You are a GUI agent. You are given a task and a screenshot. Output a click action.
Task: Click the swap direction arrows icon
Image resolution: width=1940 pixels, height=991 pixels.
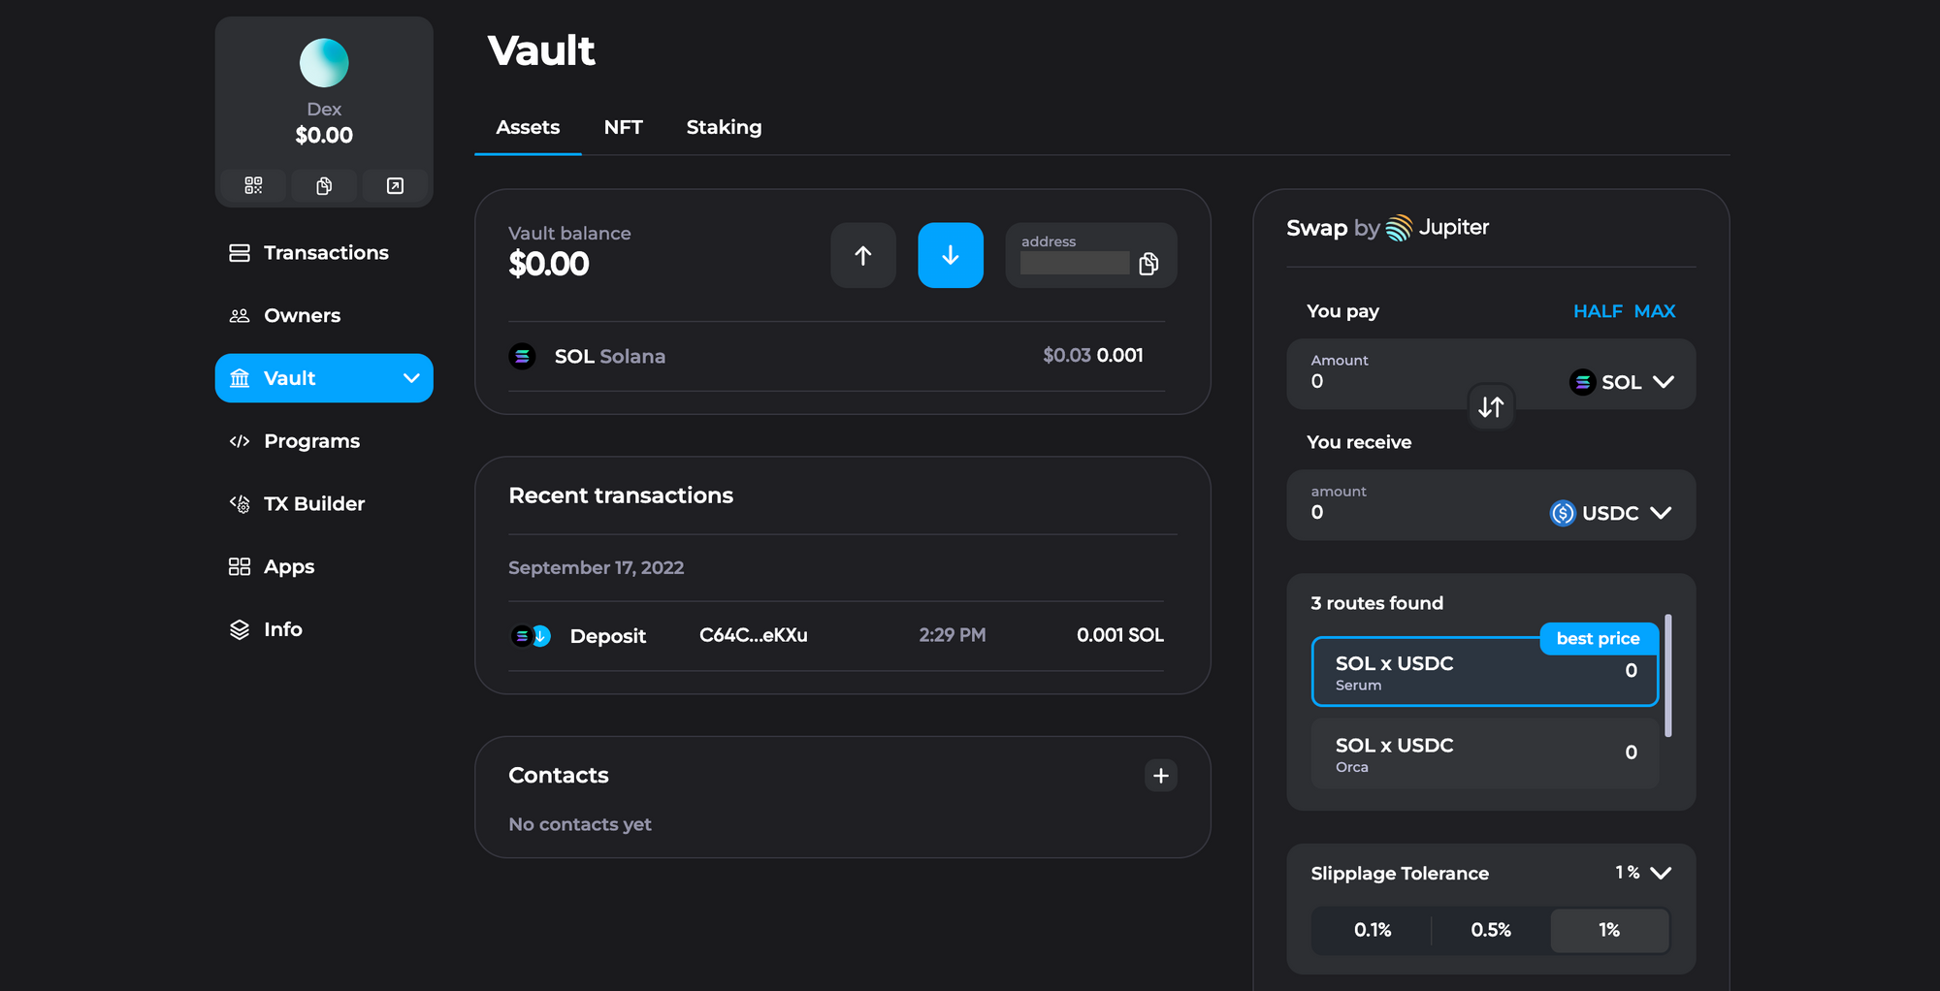tap(1491, 407)
